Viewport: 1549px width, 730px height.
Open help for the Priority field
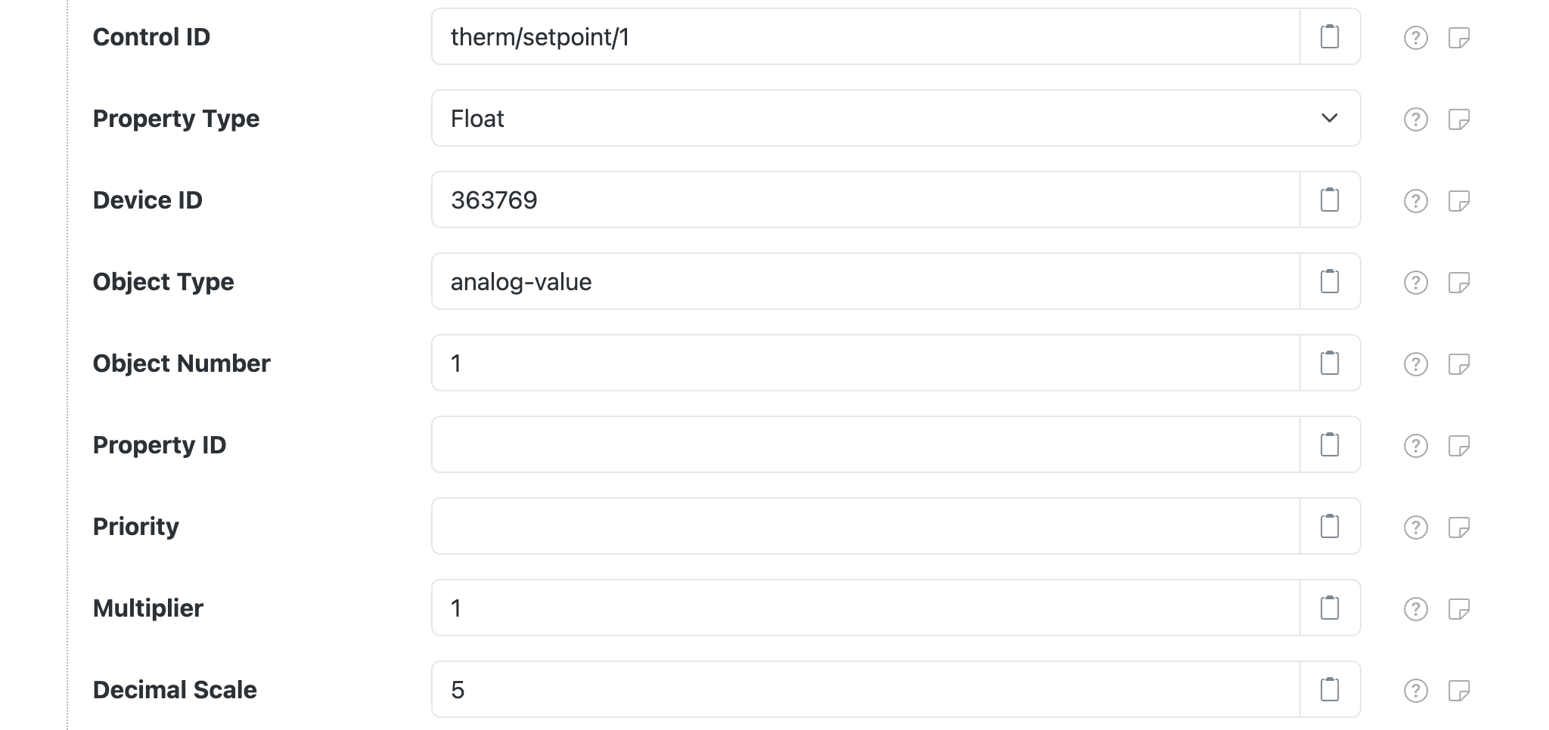tap(1416, 526)
